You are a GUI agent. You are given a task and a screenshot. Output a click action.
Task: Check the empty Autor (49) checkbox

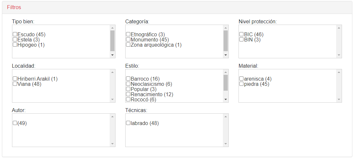click(15, 123)
